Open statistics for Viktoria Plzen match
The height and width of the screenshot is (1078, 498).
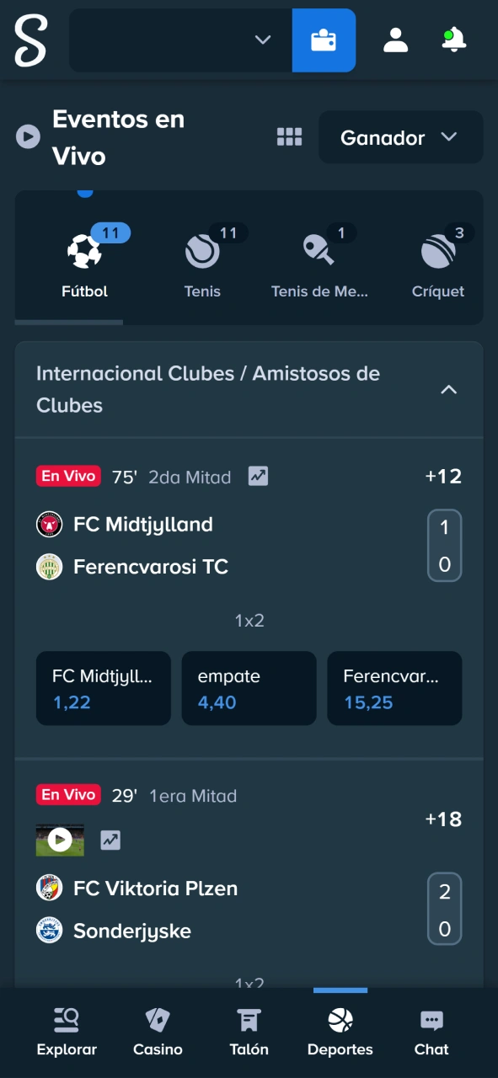pyautogui.click(x=110, y=840)
